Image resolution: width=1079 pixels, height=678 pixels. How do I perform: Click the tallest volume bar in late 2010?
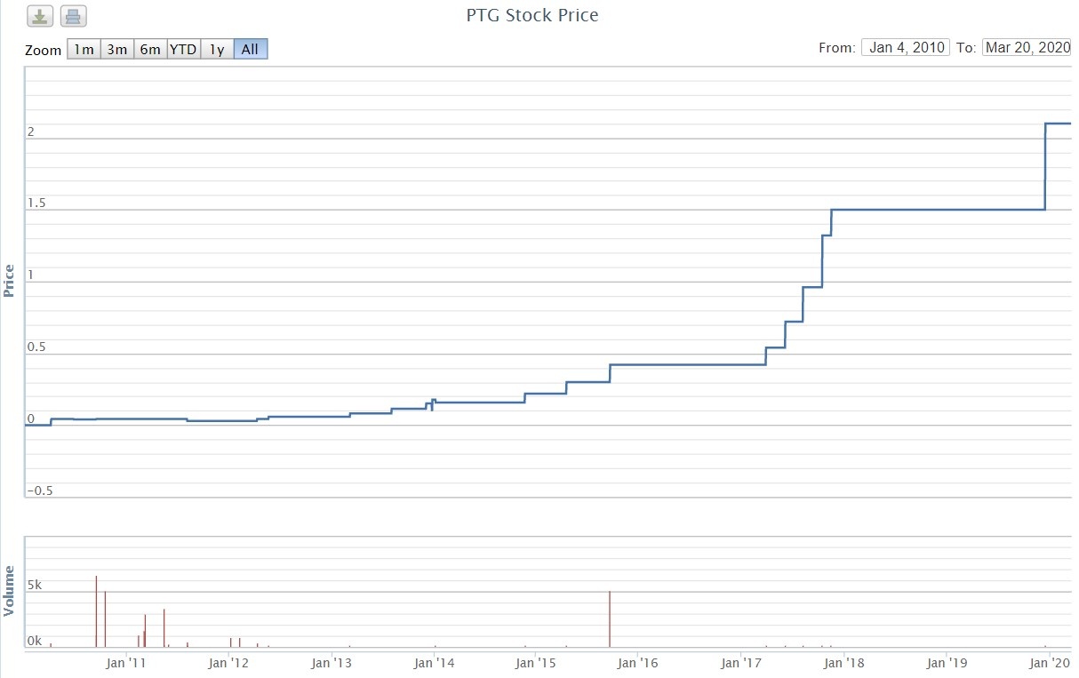96,611
